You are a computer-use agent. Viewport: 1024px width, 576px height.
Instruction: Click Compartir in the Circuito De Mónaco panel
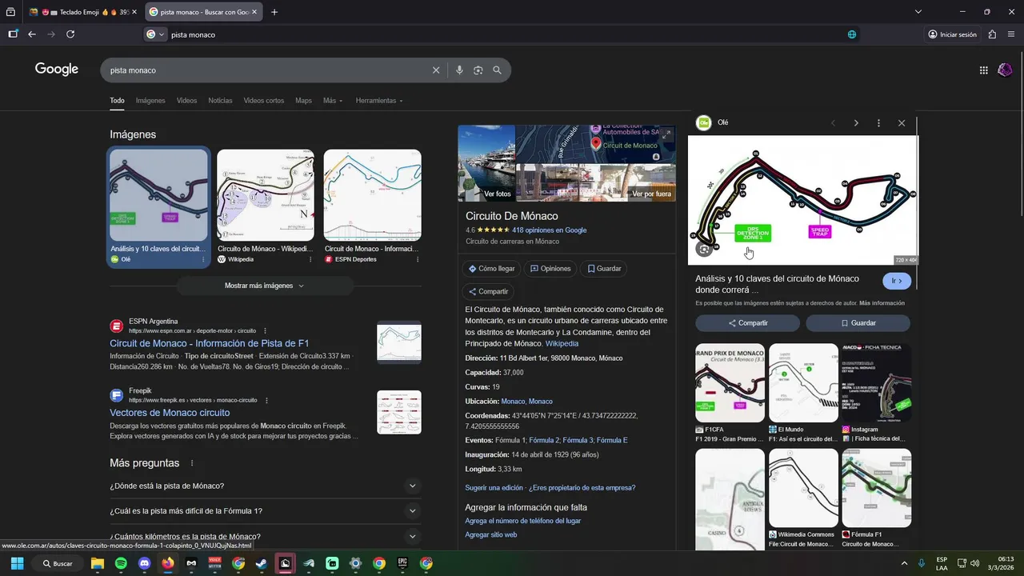[x=488, y=291]
